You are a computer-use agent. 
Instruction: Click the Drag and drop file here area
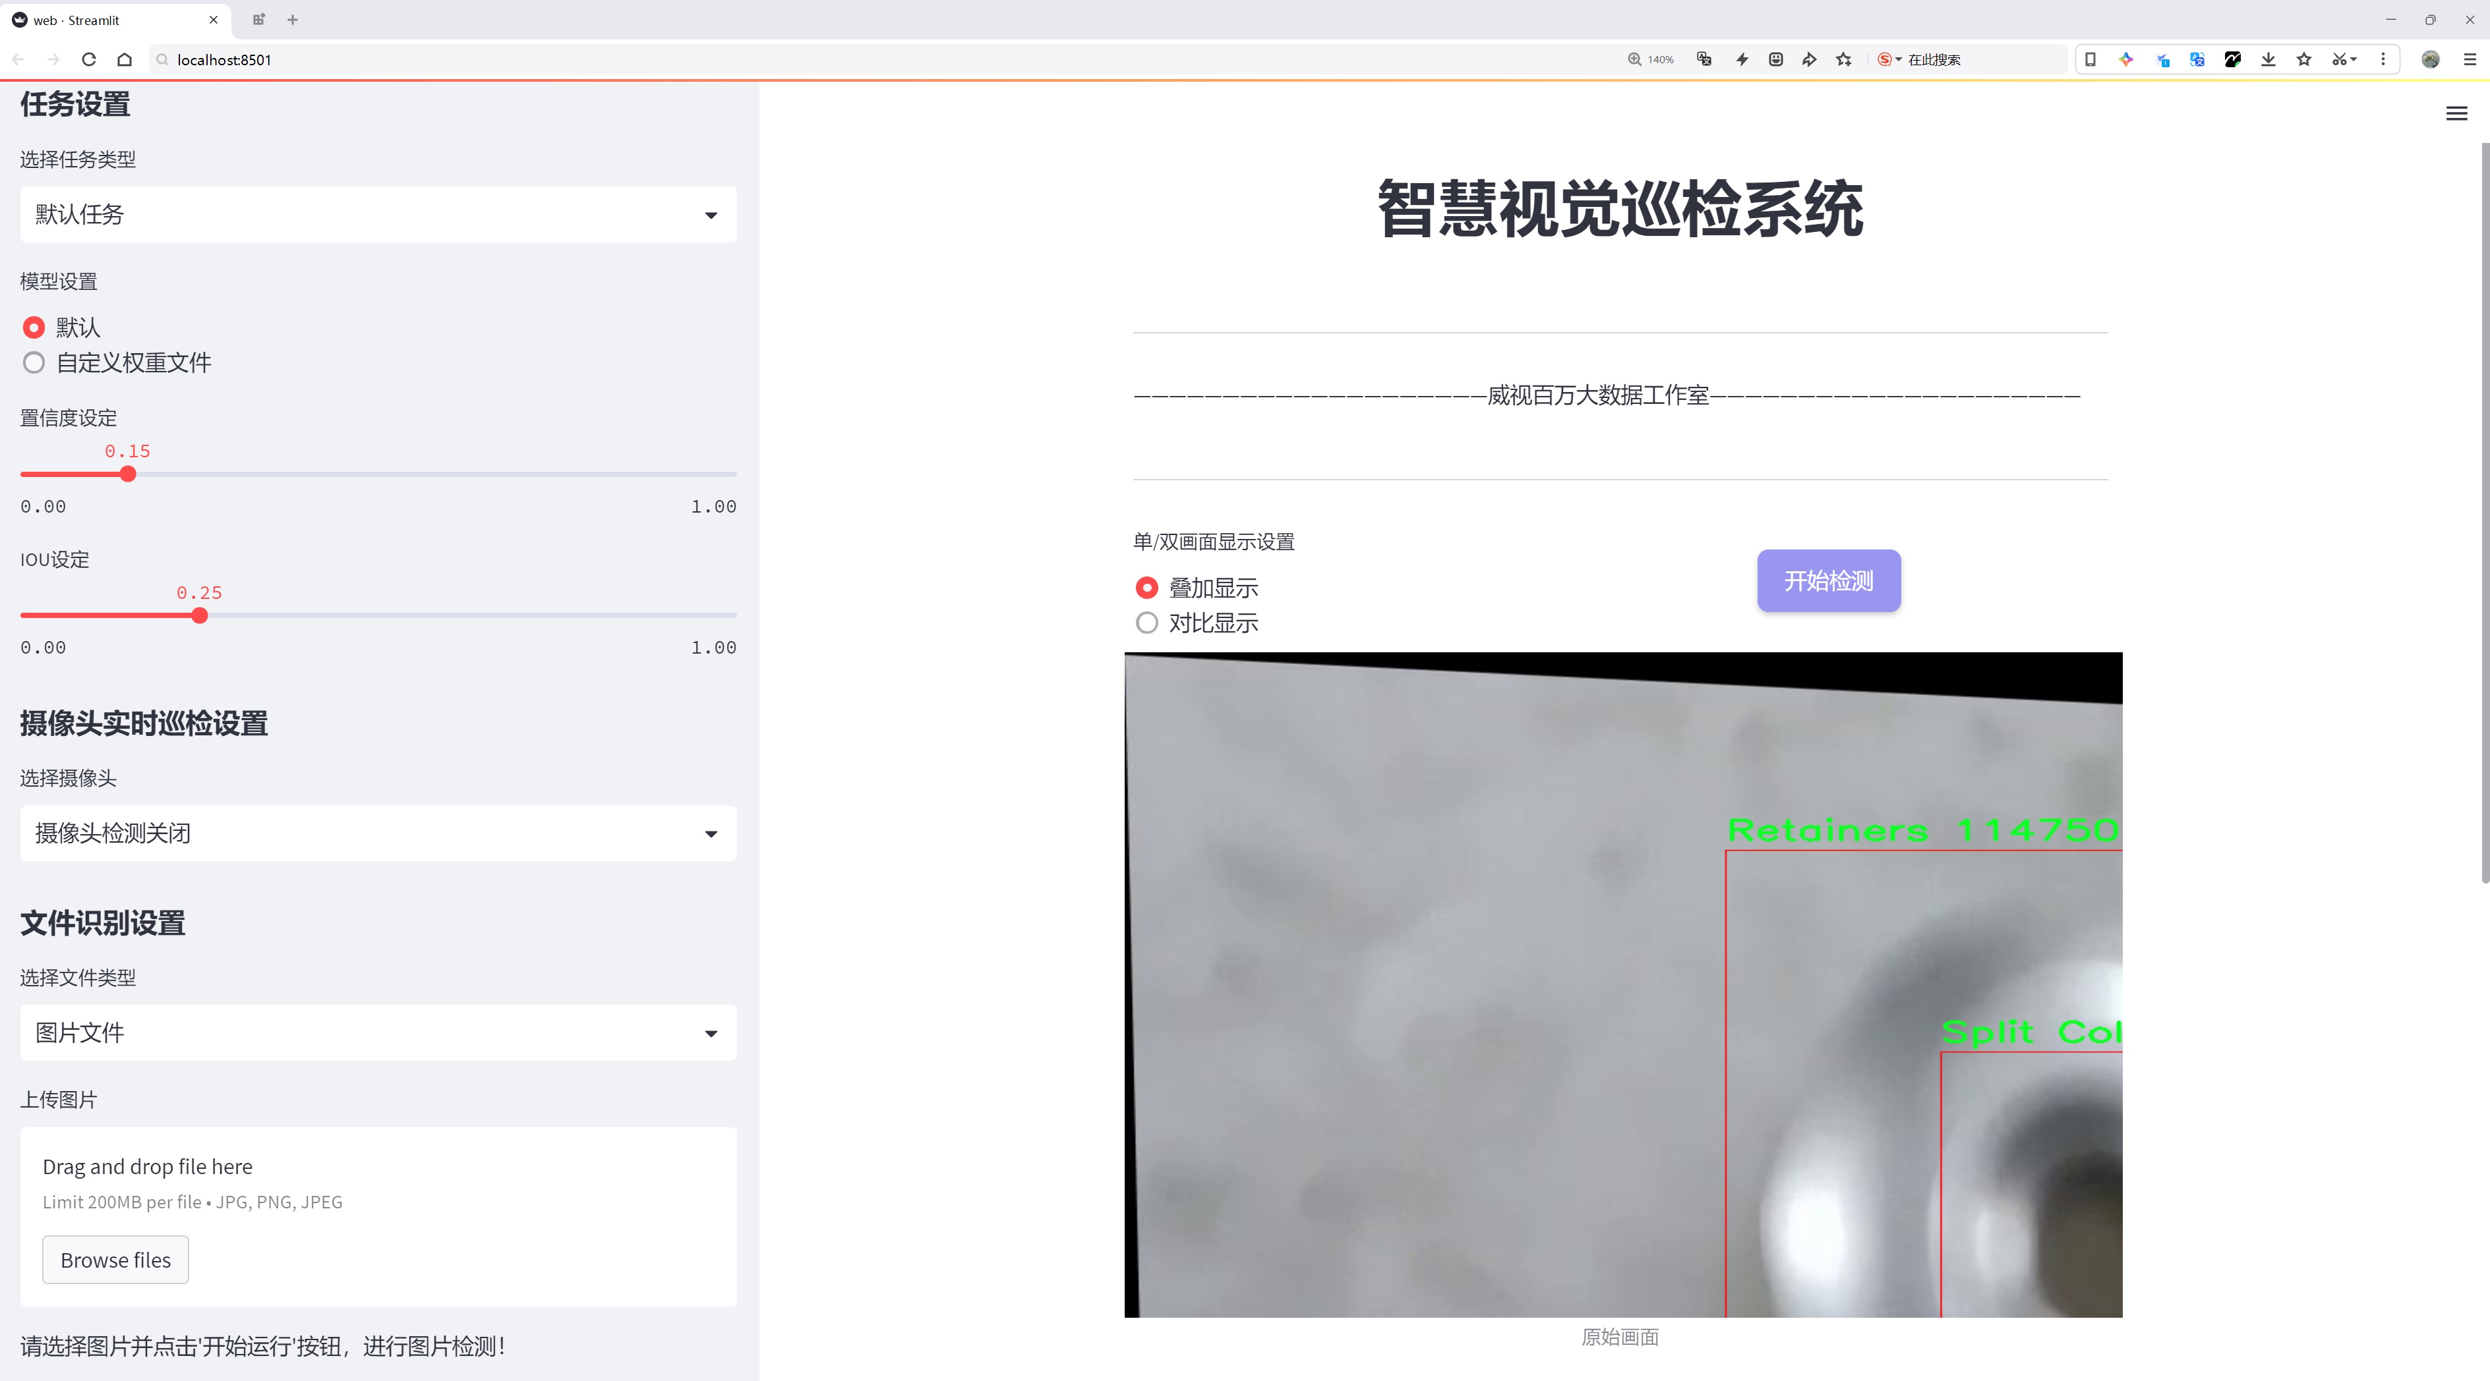[x=378, y=1217]
